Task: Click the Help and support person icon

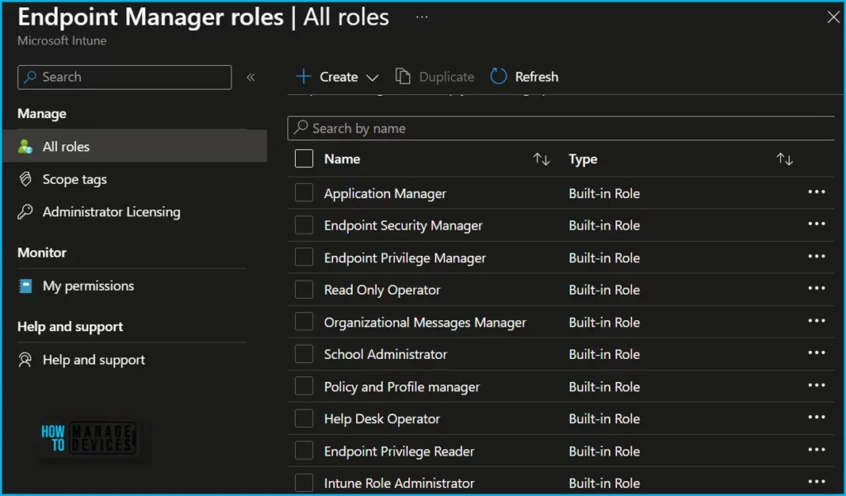Action: (25, 360)
